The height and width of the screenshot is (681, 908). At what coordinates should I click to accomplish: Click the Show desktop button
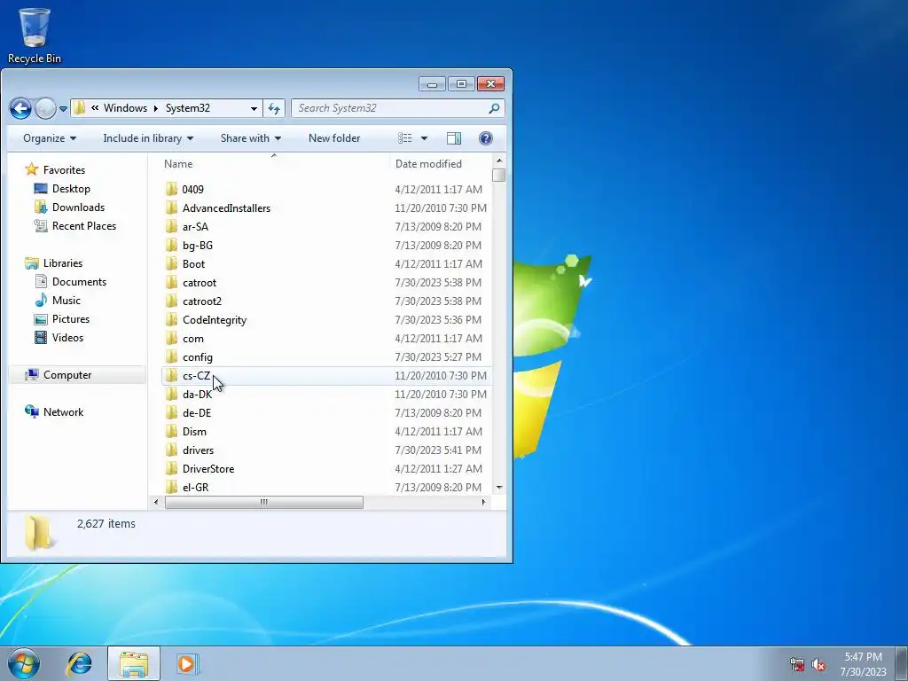(x=902, y=663)
